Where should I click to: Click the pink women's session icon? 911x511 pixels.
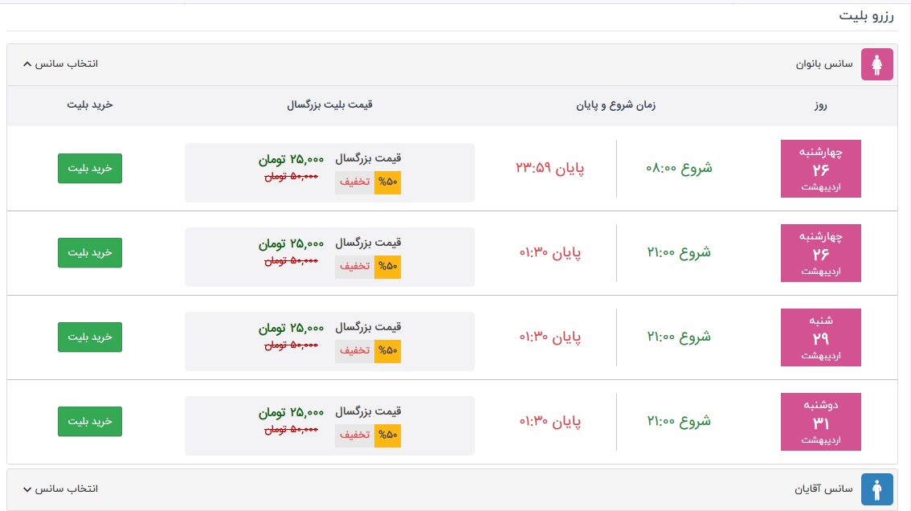[x=876, y=64]
